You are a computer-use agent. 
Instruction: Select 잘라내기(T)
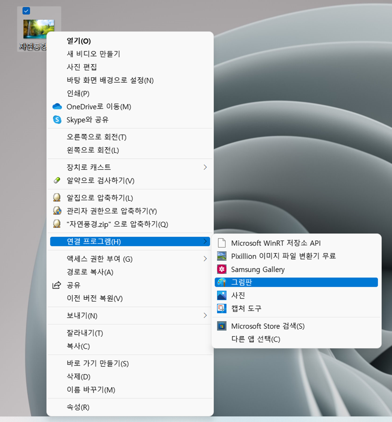pos(130,333)
